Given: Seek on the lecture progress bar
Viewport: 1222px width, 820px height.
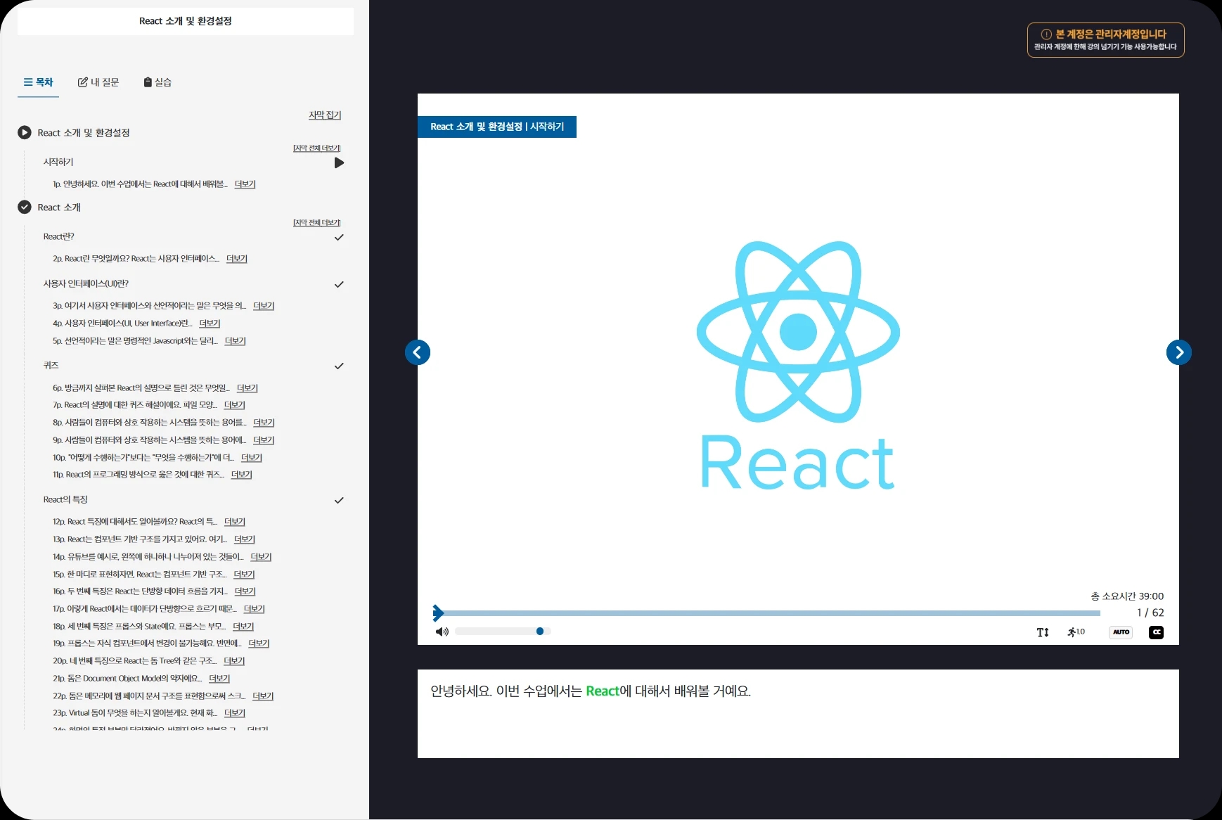Looking at the screenshot, I should click(768, 613).
